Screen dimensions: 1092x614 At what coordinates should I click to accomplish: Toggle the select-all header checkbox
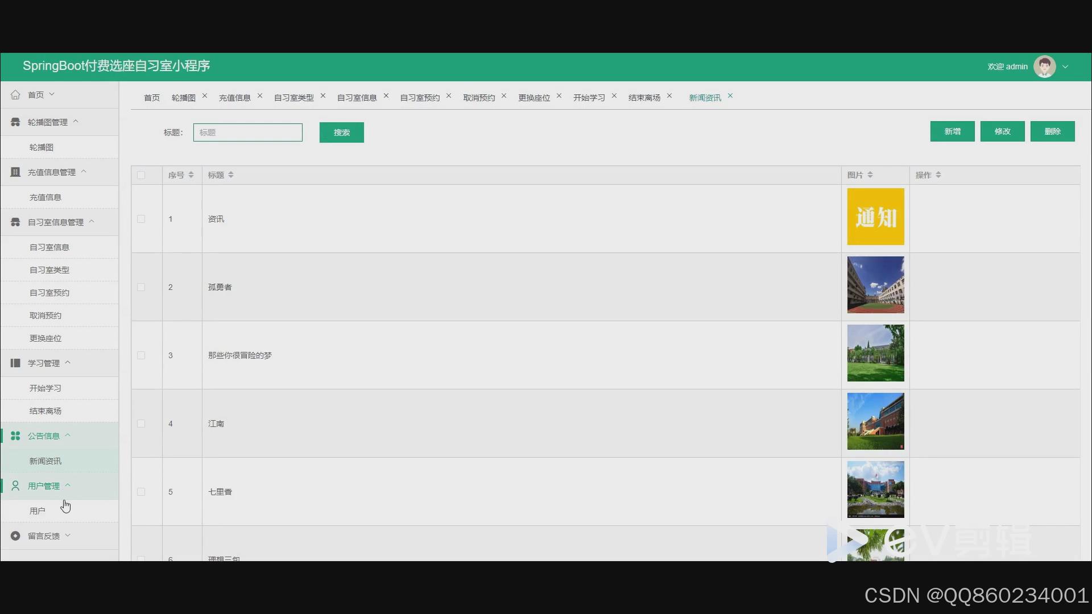(x=141, y=175)
